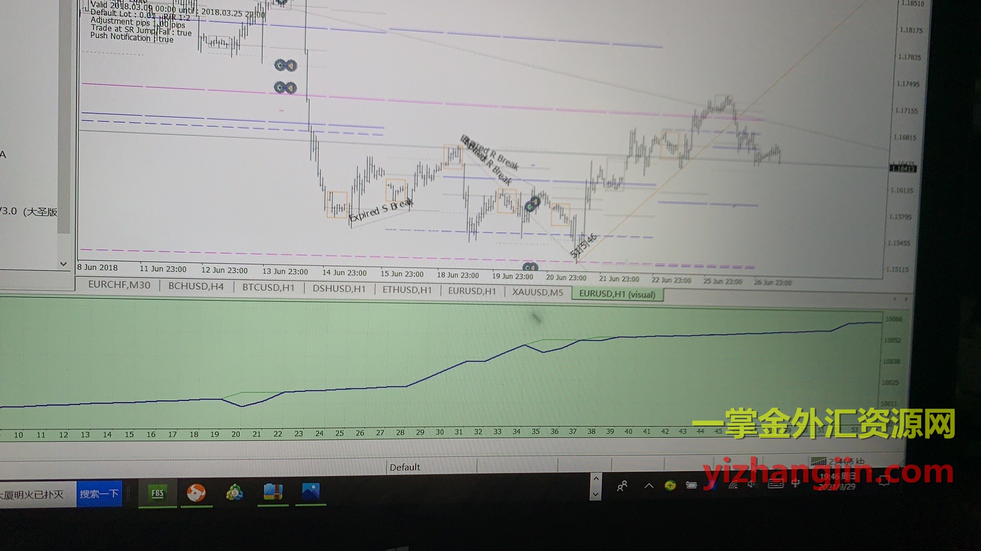The height and width of the screenshot is (551, 981).
Task: Open the non-visual EURUSD,H1 chart tab
Action: [x=472, y=291]
